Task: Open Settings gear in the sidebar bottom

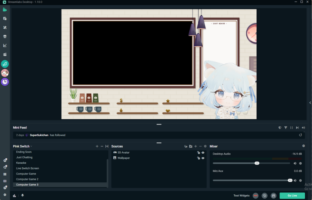Action: tap(5, 195)
